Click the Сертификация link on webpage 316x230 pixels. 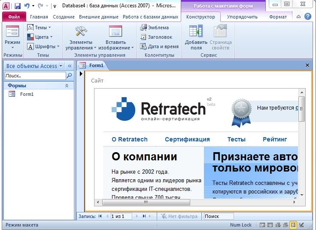tap(187, 139)
